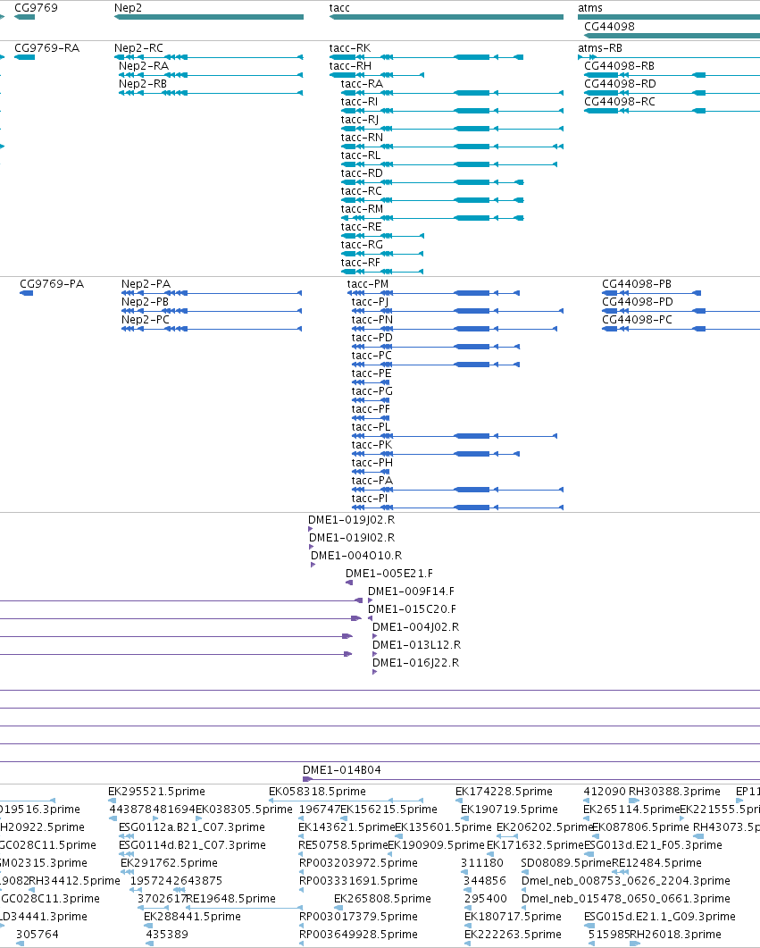Select BAC end DME1-019J02.R
Viewport: 760px width, 948px height.
[352, 520]
